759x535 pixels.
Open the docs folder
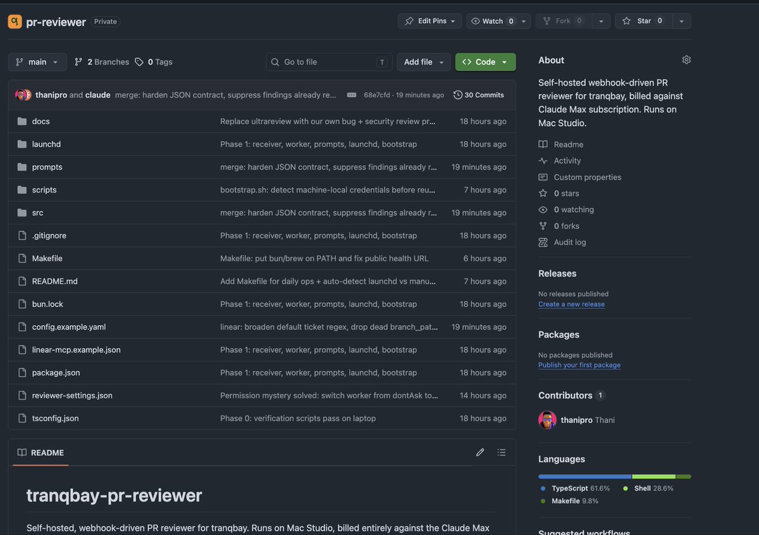(41, 122)
